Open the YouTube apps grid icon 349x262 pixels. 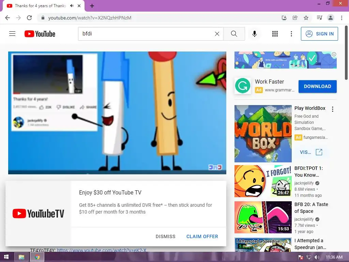(275, 34)
